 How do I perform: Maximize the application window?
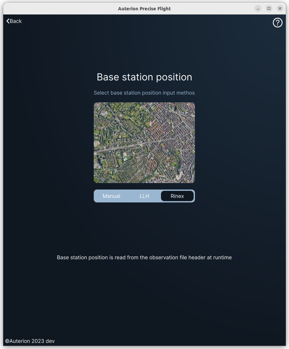(x=269, y=8)
